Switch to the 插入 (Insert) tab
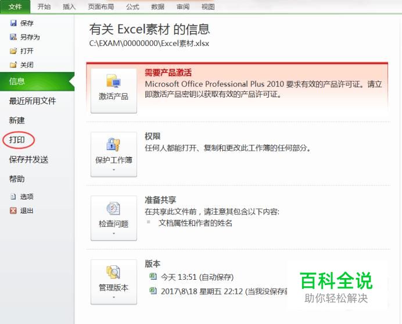Image resolution: width=402 pixels, height=324 pixels. (x=69, y=6)
